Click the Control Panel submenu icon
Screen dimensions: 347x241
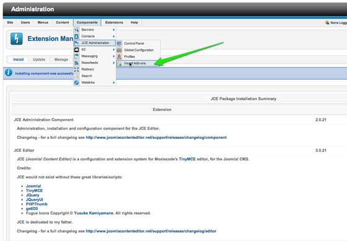[119, 43]
